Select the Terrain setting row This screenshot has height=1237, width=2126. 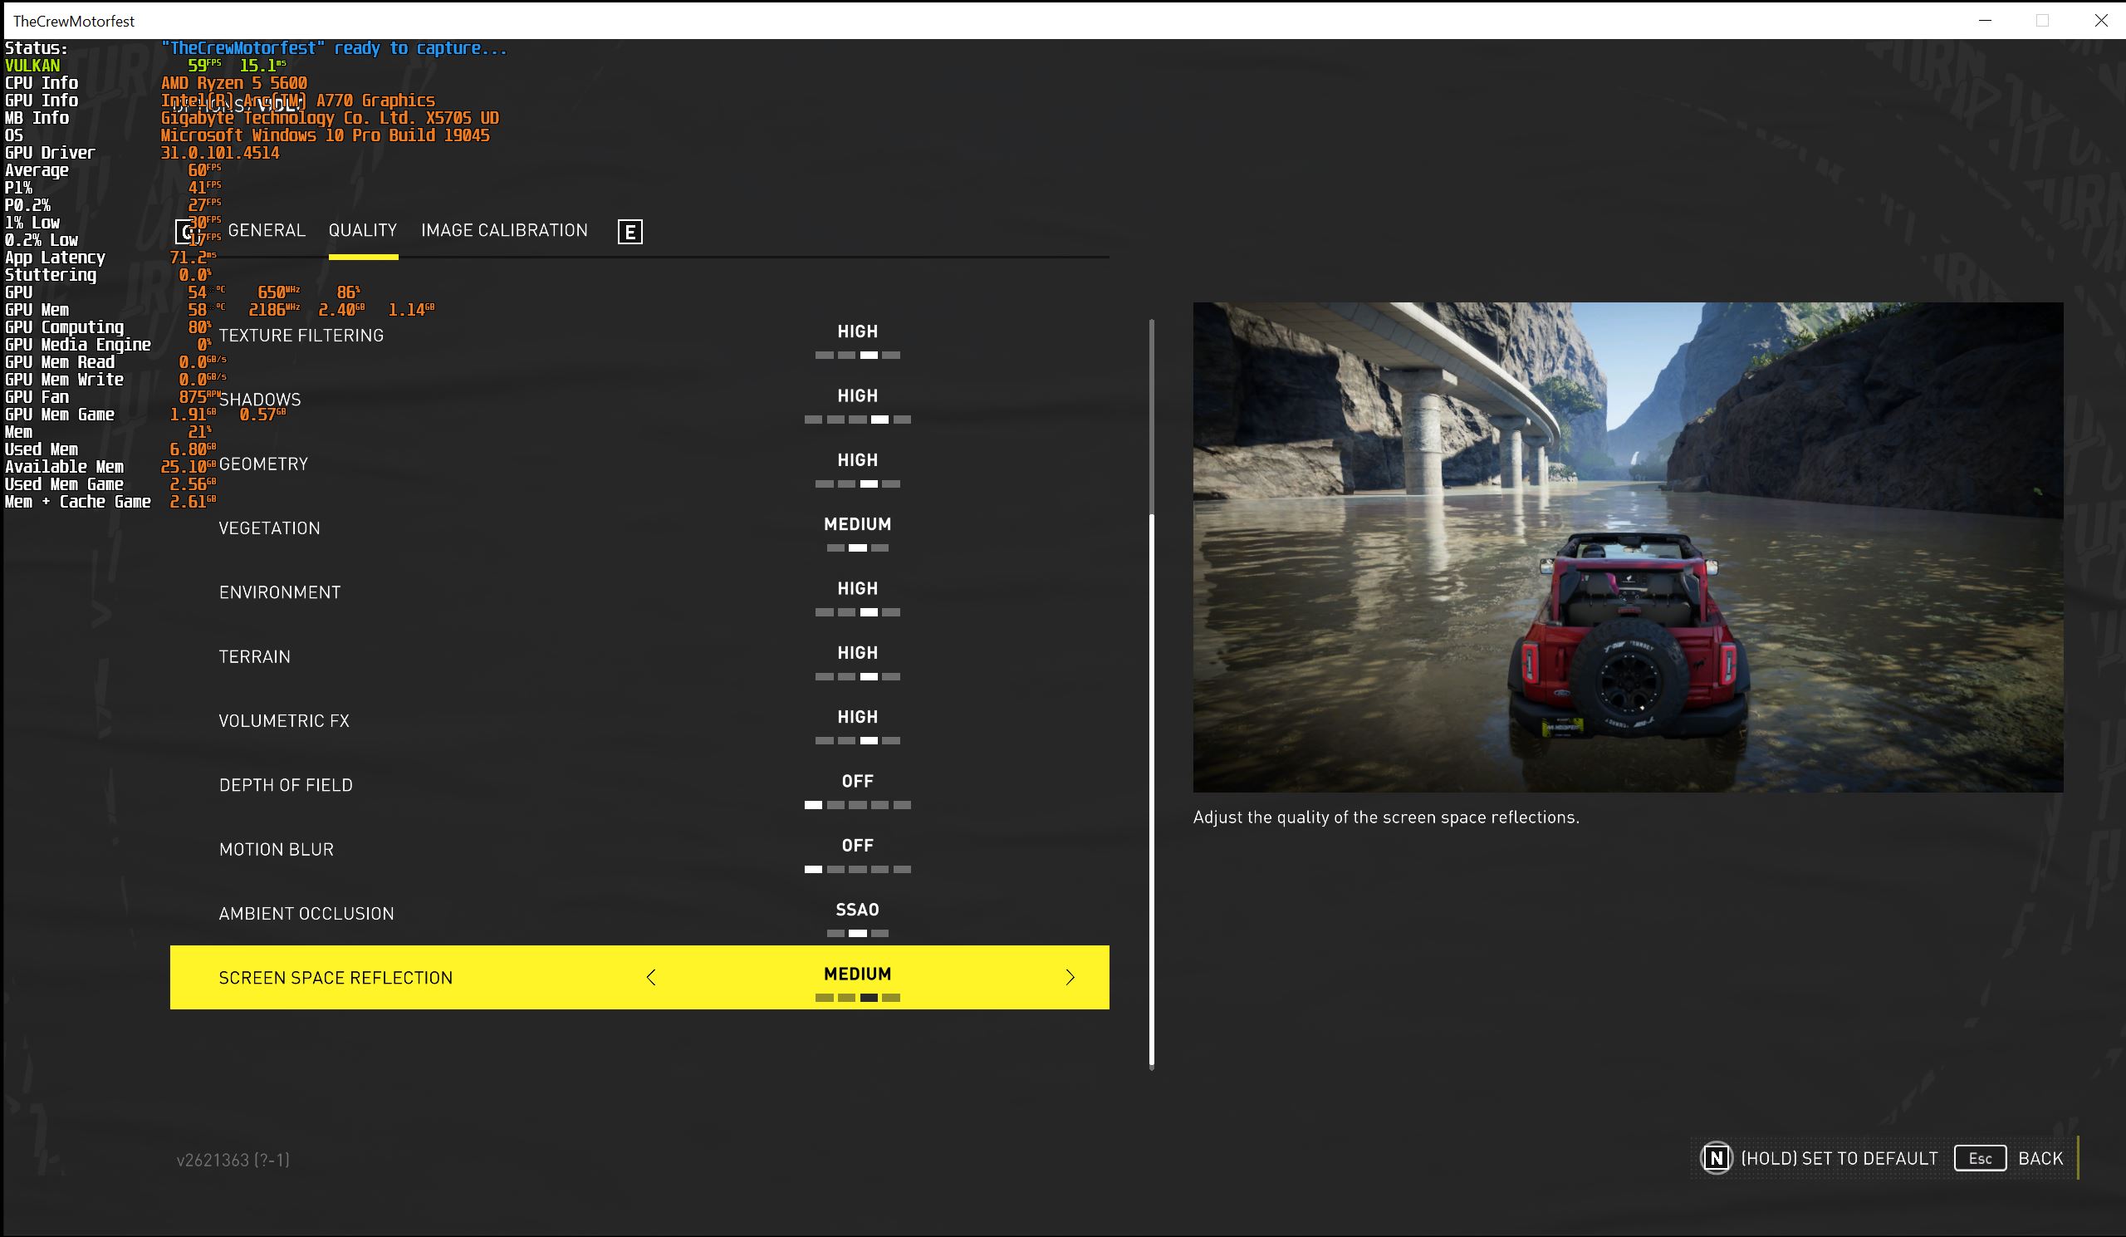coord(255,656)
